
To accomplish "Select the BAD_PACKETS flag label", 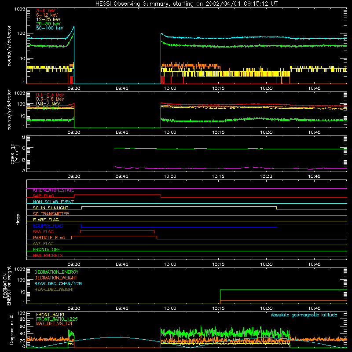I will (48, 255).
